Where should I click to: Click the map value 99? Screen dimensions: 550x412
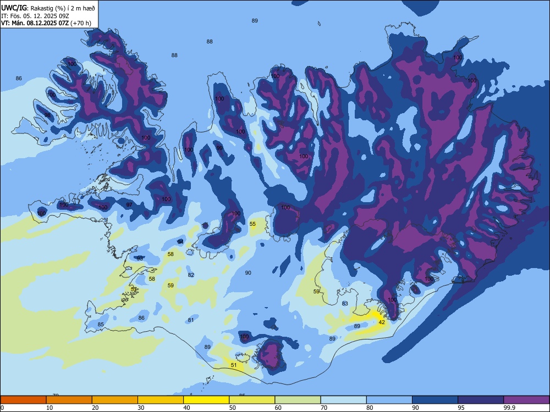[x=219, y=148]
